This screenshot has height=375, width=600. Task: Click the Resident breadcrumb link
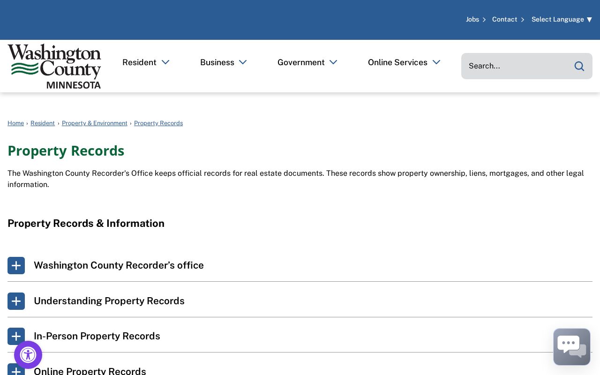pos(43,123)
